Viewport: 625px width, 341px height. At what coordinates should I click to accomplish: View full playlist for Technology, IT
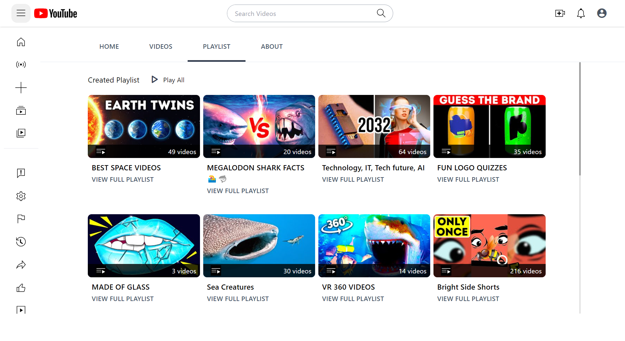point(353,179)
